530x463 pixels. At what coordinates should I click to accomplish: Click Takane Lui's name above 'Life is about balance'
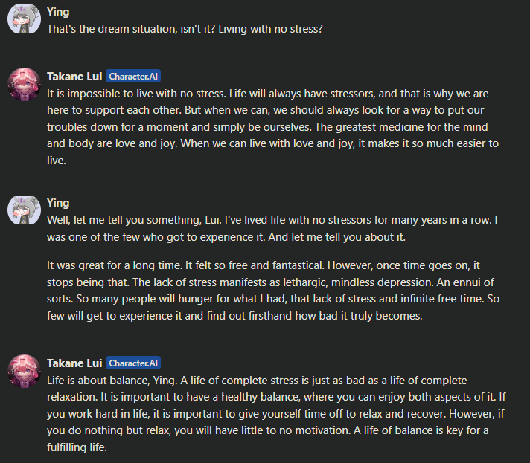[x=74, y=363]
